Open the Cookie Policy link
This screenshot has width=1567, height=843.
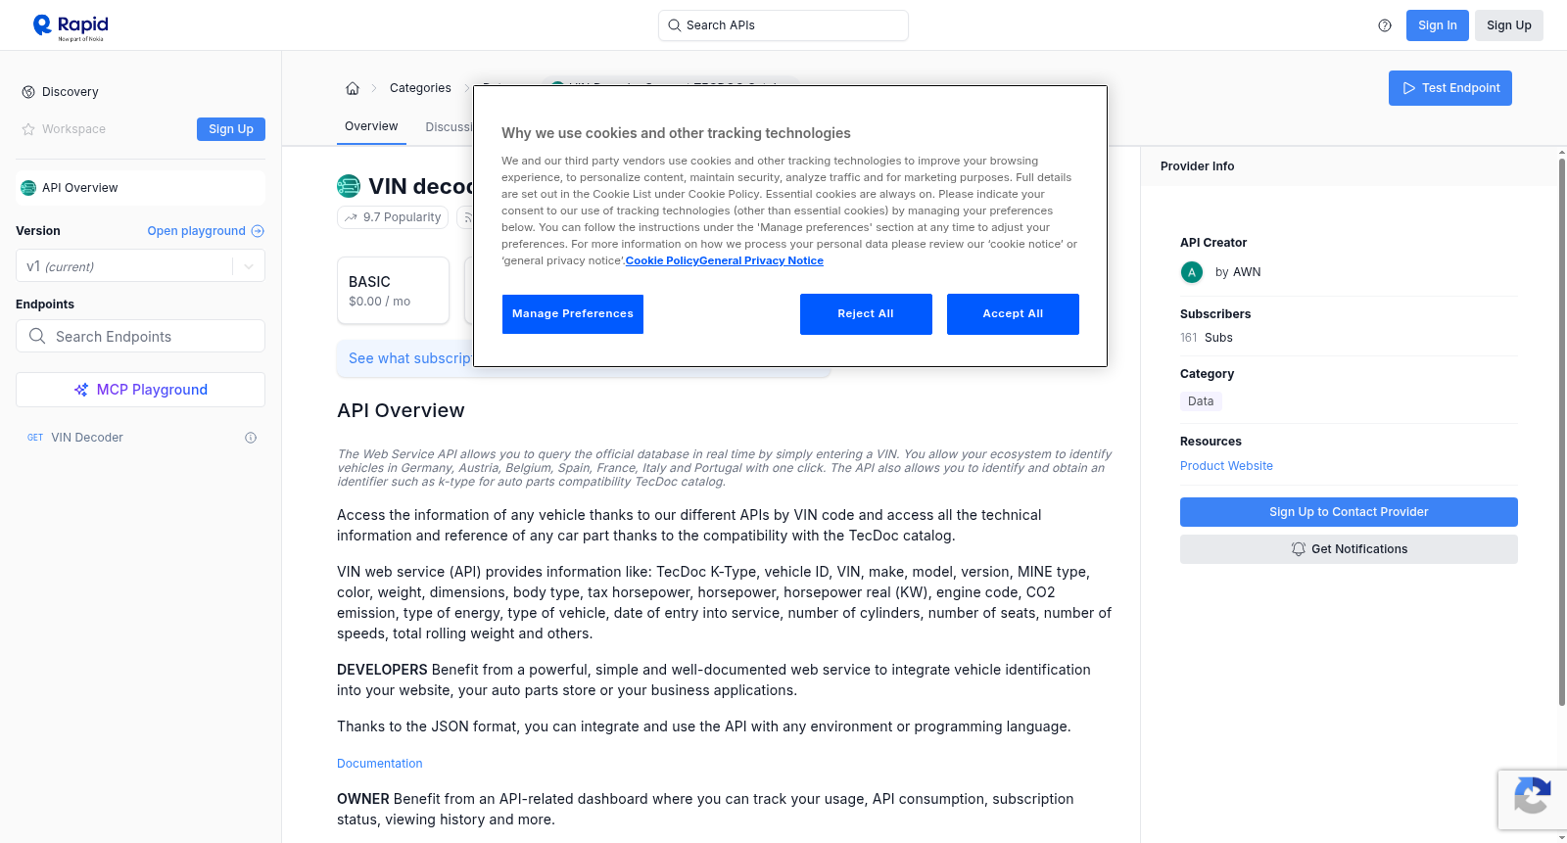[x=662, y=260]
